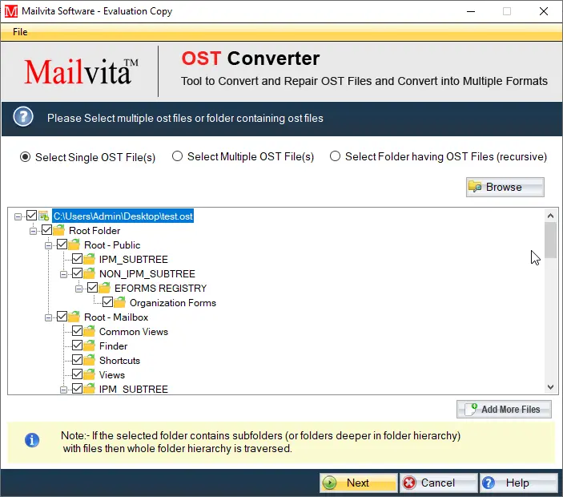The height and width of the screenshot is (497, 563).
Task: Select the Organization Forms label
Action: (x=173, y=302)
